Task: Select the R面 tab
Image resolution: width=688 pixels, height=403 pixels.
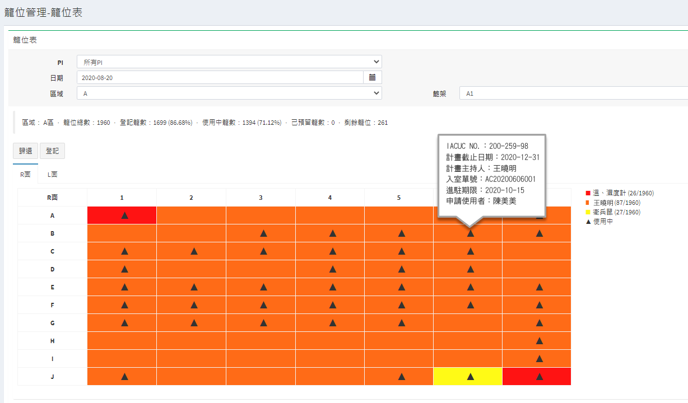Action: (25, 174)
